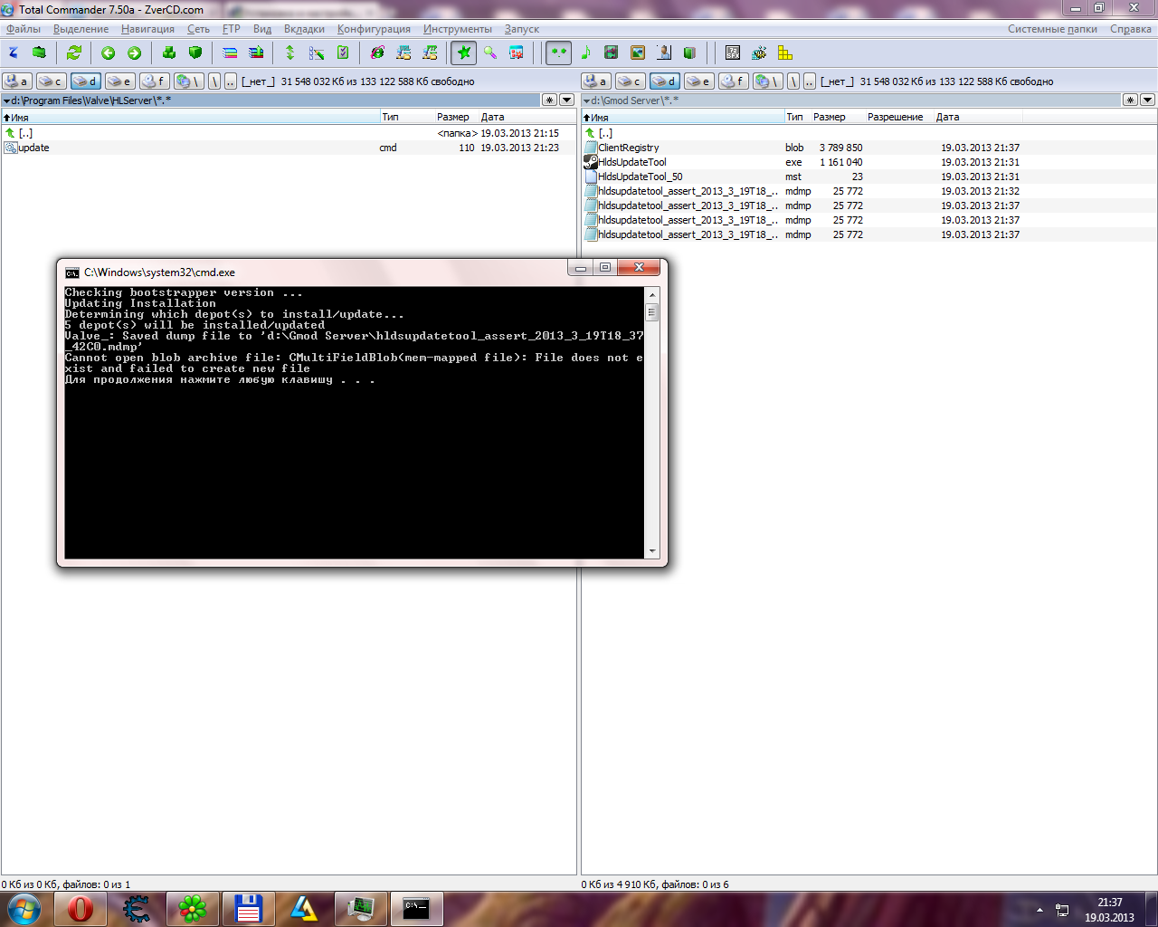Open Windows Start button
1158x927 pixels.
[x=24, y=909]
